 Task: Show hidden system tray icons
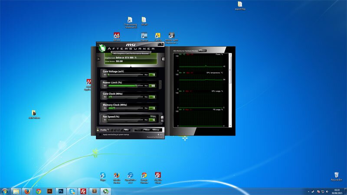(x=308, y=192)
